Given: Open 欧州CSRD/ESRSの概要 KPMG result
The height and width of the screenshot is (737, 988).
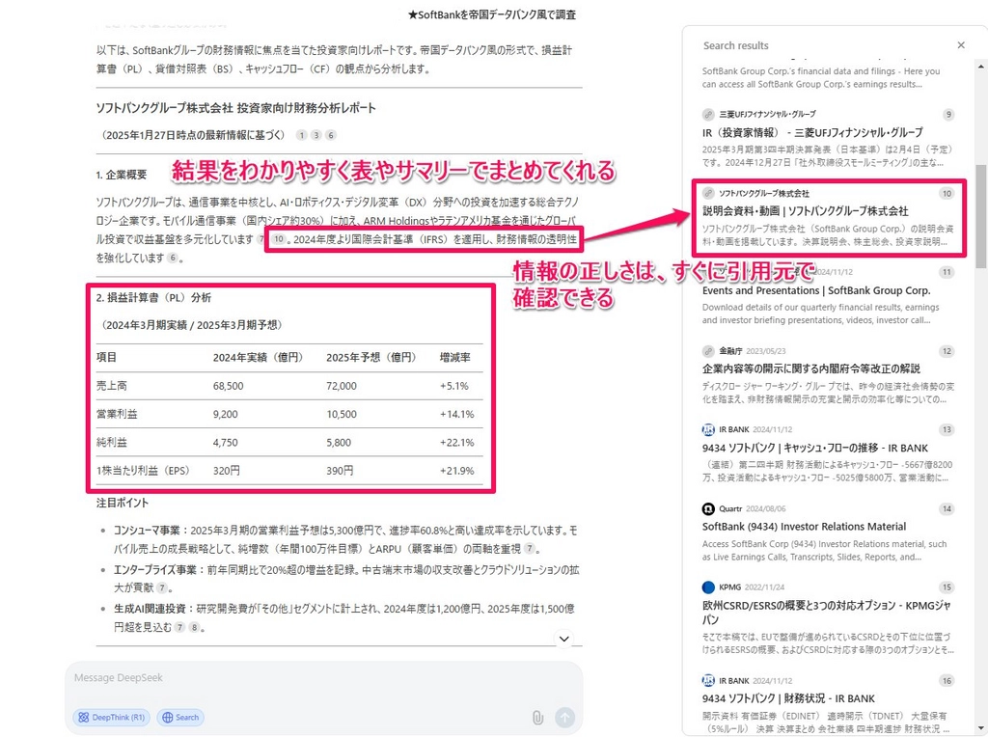Looking at the screenshot, I should 826,613.
